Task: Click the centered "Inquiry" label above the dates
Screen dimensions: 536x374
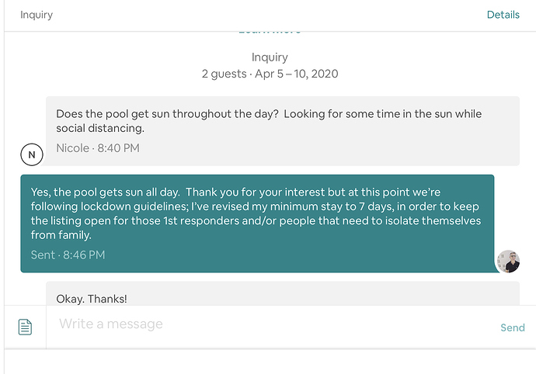Action: [270, 57]
